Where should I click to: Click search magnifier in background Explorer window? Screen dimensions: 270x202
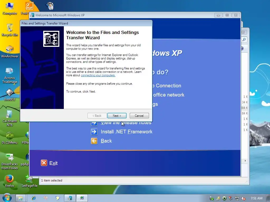244,39
